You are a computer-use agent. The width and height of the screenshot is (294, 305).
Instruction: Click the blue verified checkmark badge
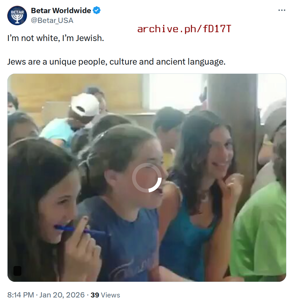pos(97,10)
